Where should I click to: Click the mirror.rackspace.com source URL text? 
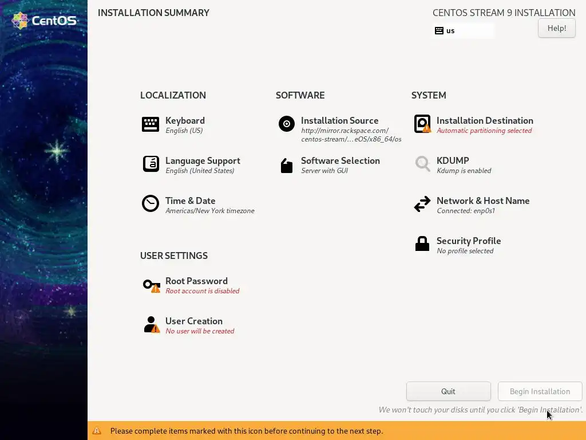point(351,135)
